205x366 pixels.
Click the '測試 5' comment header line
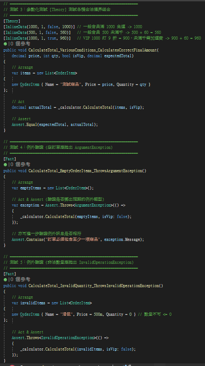pyautogui.click(x=69, y=262)
